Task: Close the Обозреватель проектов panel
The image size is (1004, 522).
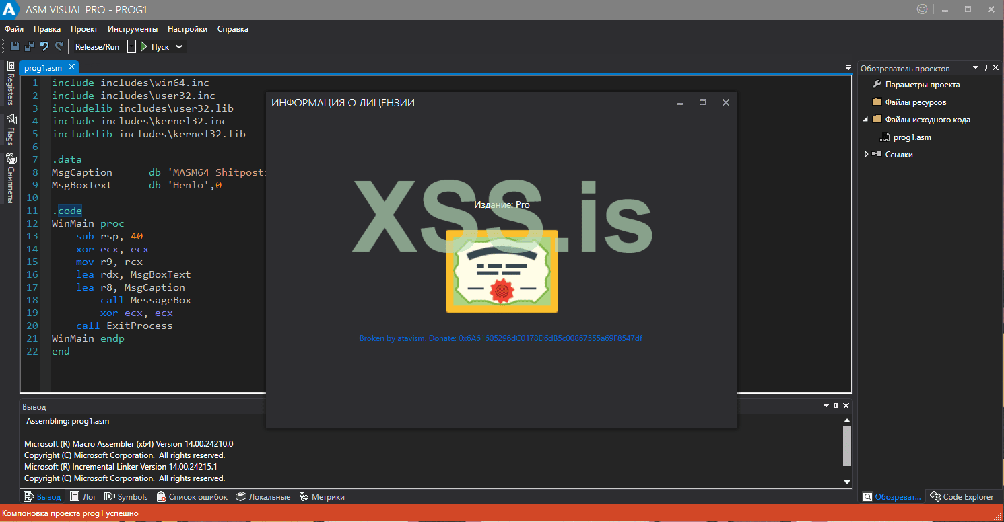Action: pyautogui.click(x=996, y=68)
